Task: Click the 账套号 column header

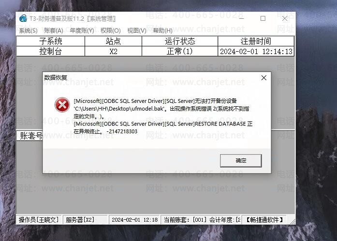Action: click(29, 136)
